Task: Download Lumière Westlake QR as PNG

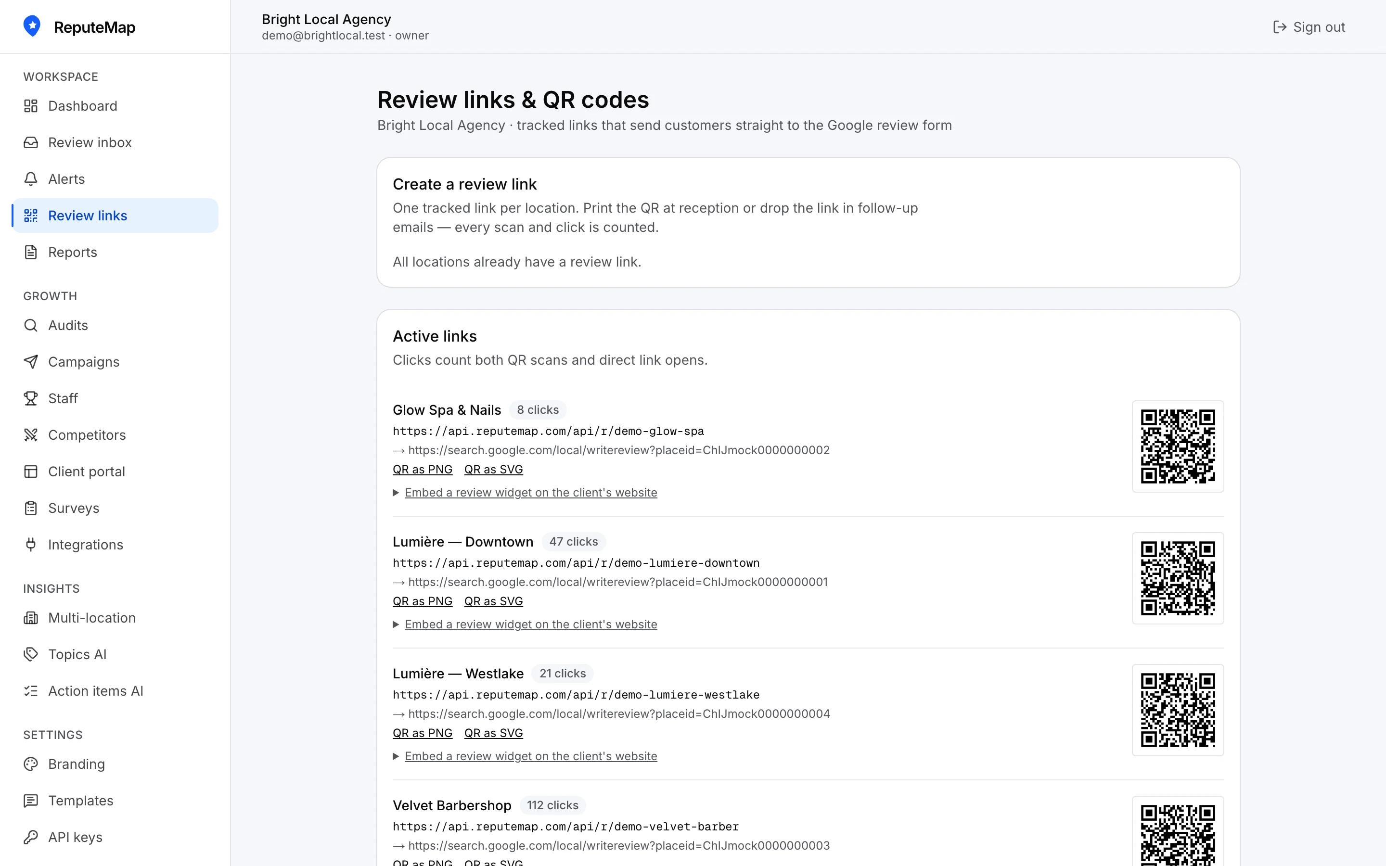Action: [423, 733]
